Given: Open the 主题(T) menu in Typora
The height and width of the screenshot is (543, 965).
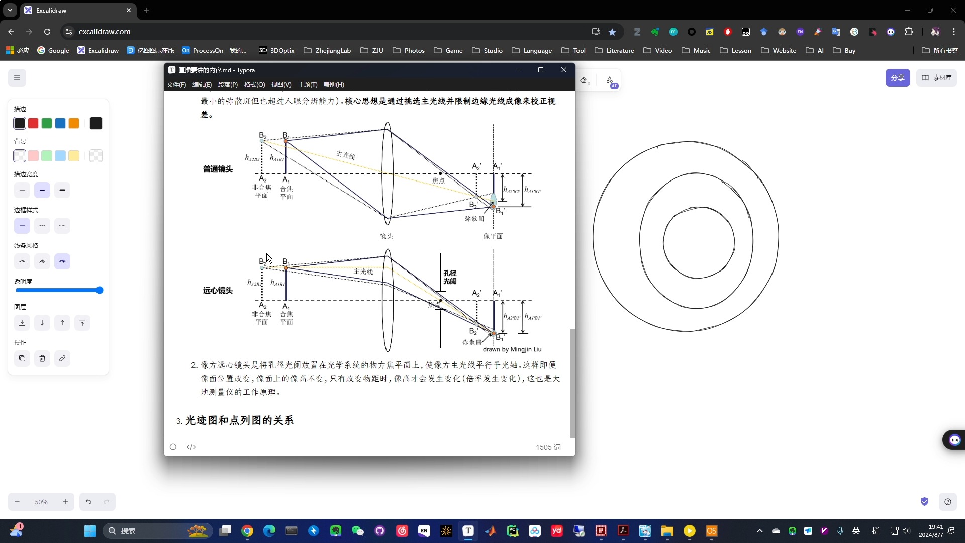Looking at the screenshot, I should pyautogui.click(x=307, y=84).
